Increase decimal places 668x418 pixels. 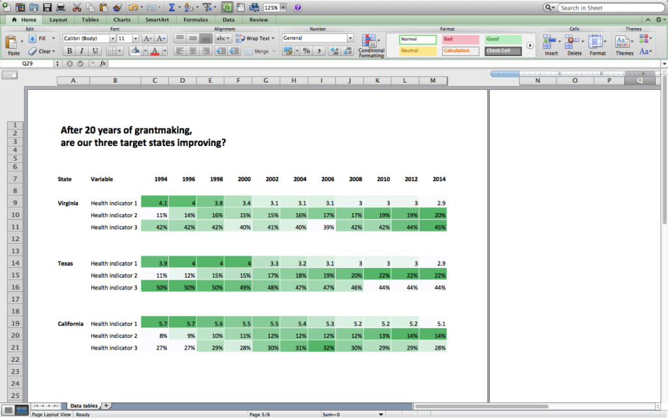[335, 51]
